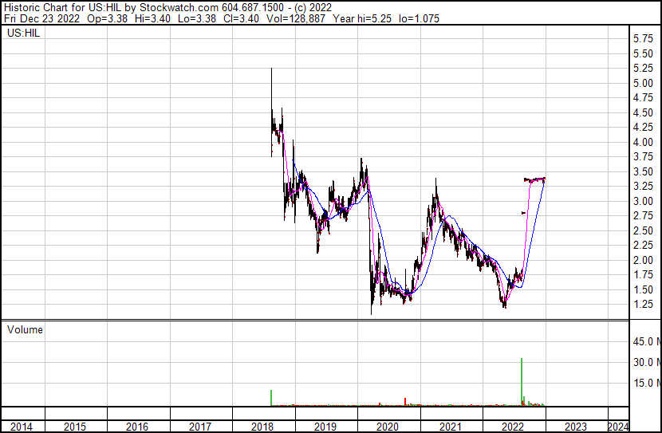The image size is (662, 433).
Task: Click the 15.0 M volume axis label
Action: 644,384
